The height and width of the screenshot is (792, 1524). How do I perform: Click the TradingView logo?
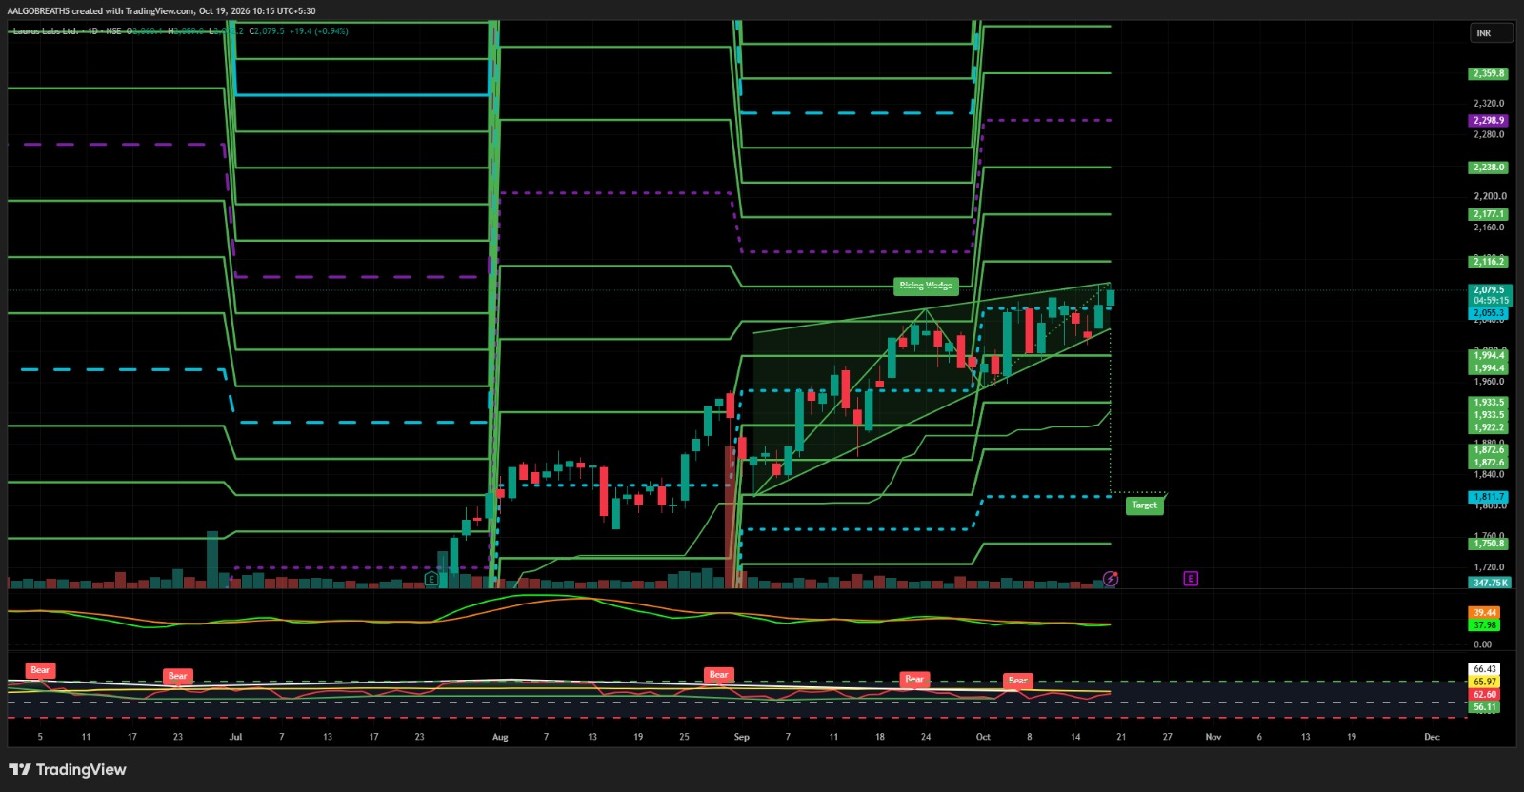[x=68, y=769]
